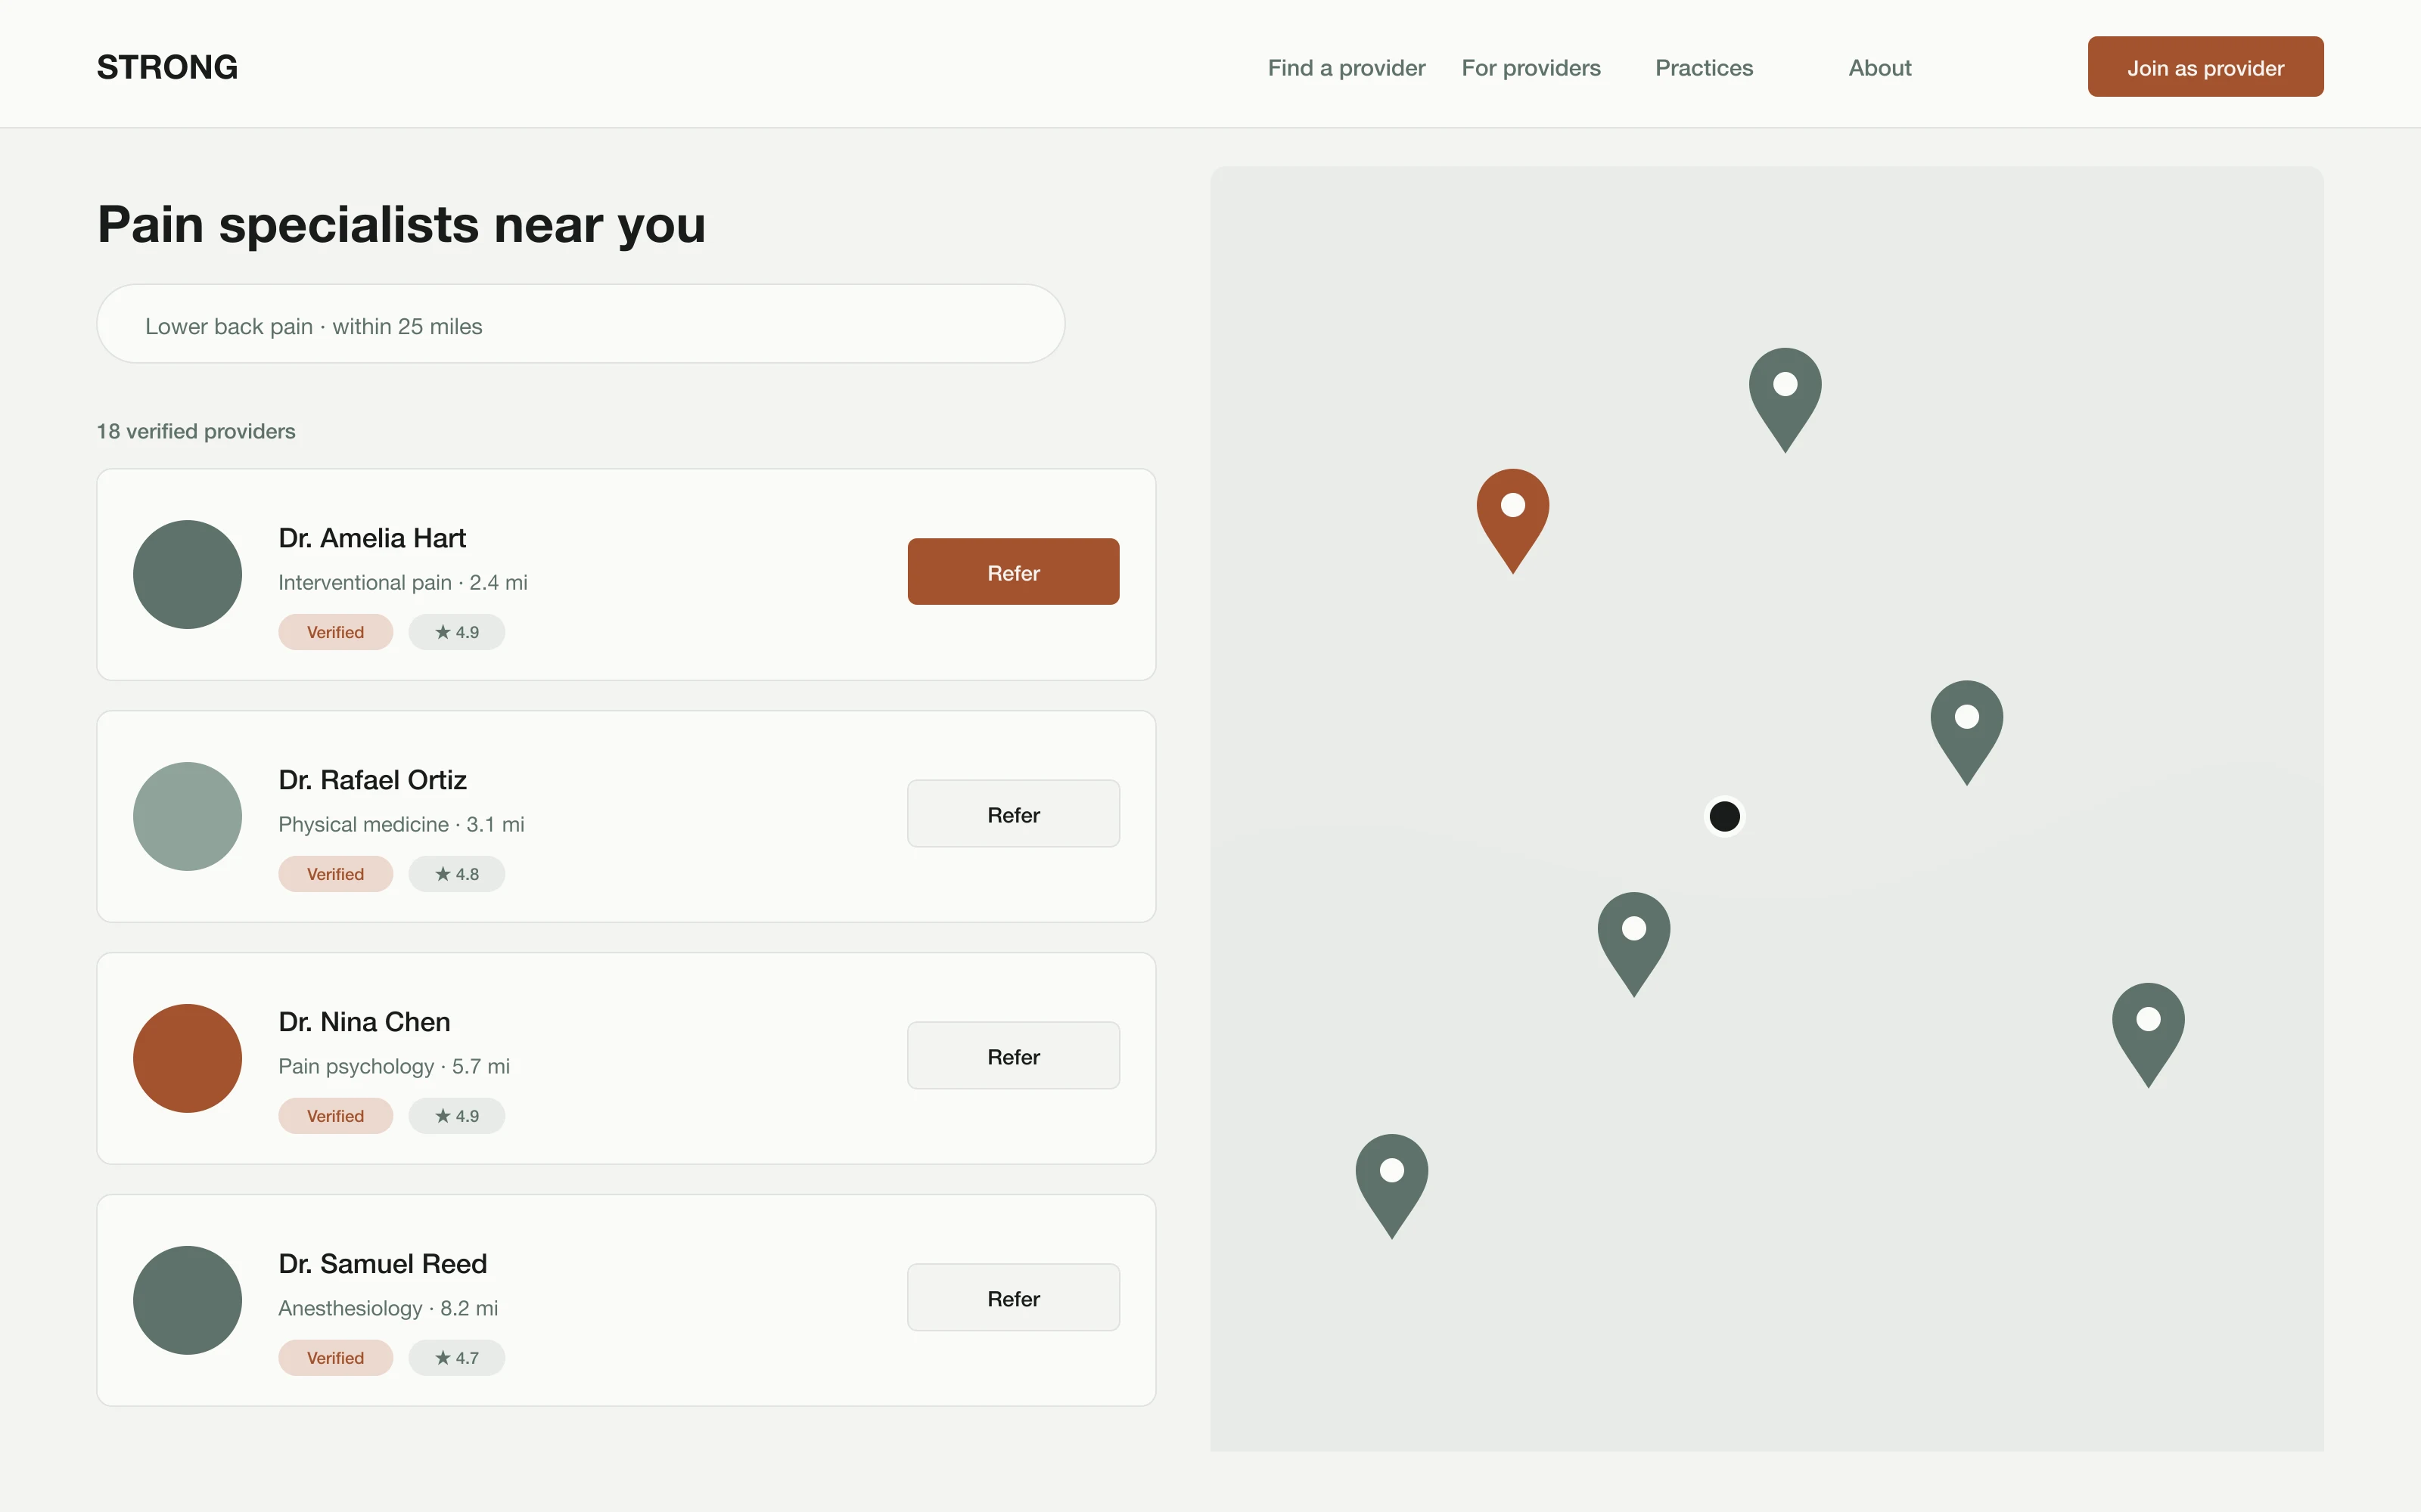Click Dr. Samuel Reed's avatar
2421x1512 pixels.
[187, 1300]
